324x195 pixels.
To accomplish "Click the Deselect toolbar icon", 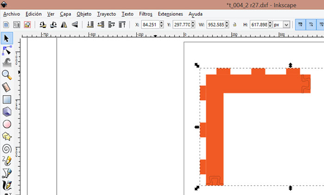I will pos(27,25).
